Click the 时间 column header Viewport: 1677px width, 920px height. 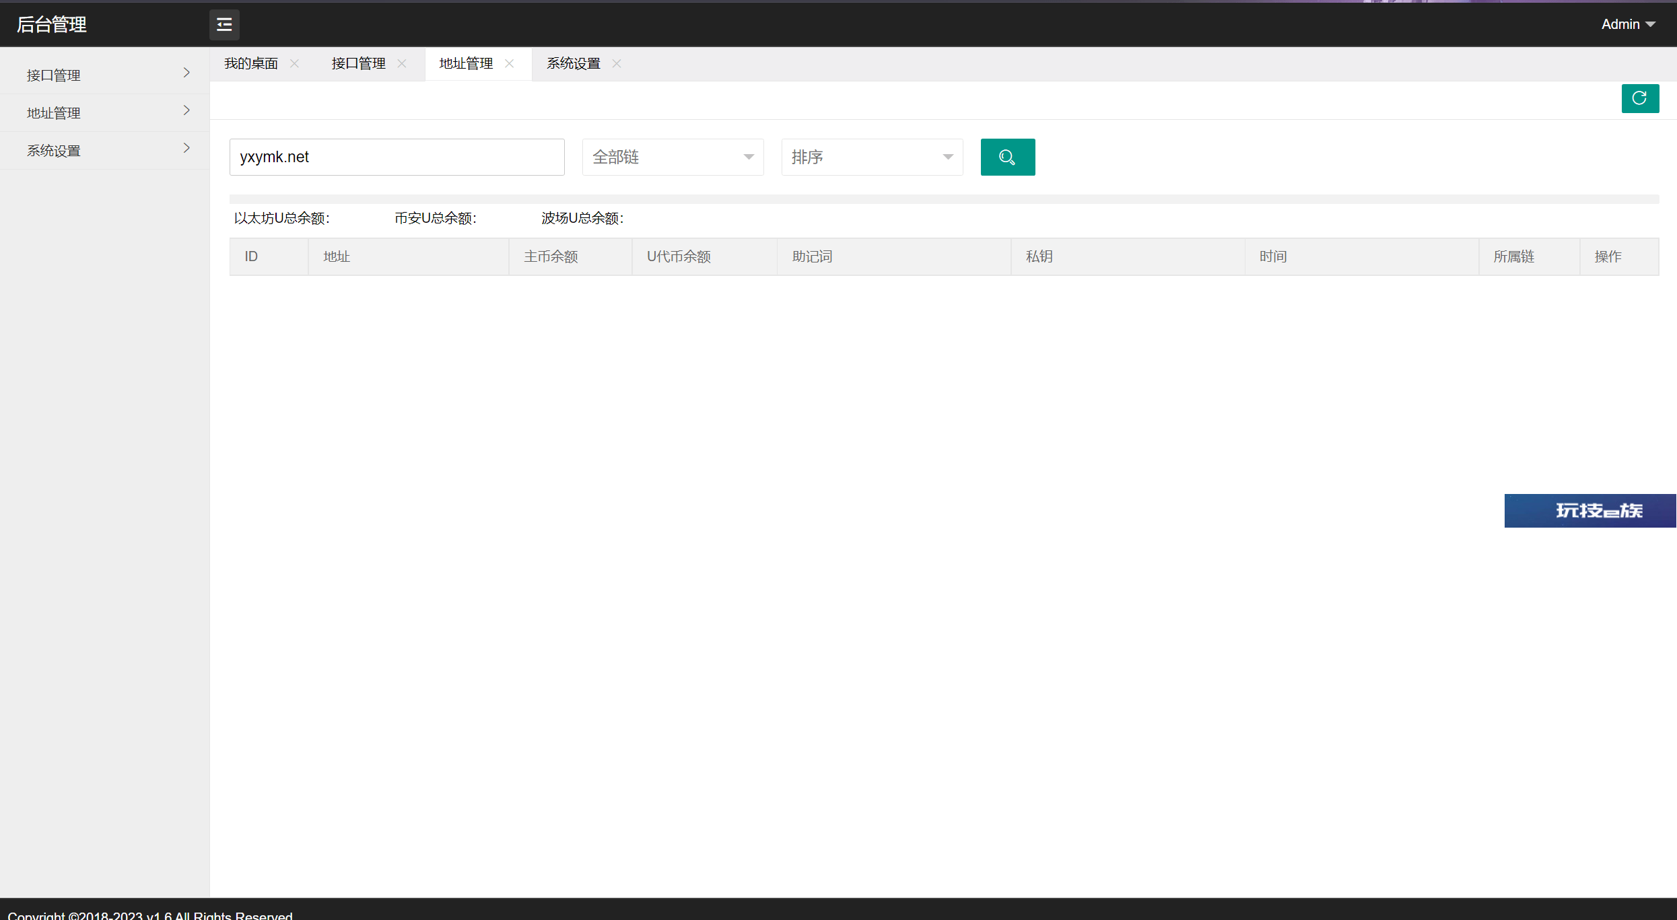click(x=1362, y=256)
